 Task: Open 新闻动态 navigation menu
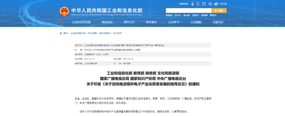[x=107, y=22]
